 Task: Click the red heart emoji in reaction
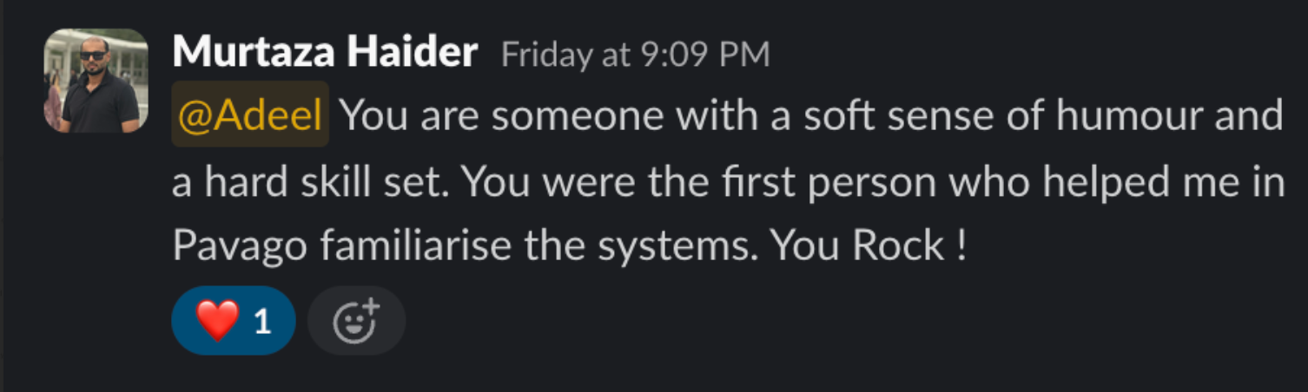216,322
